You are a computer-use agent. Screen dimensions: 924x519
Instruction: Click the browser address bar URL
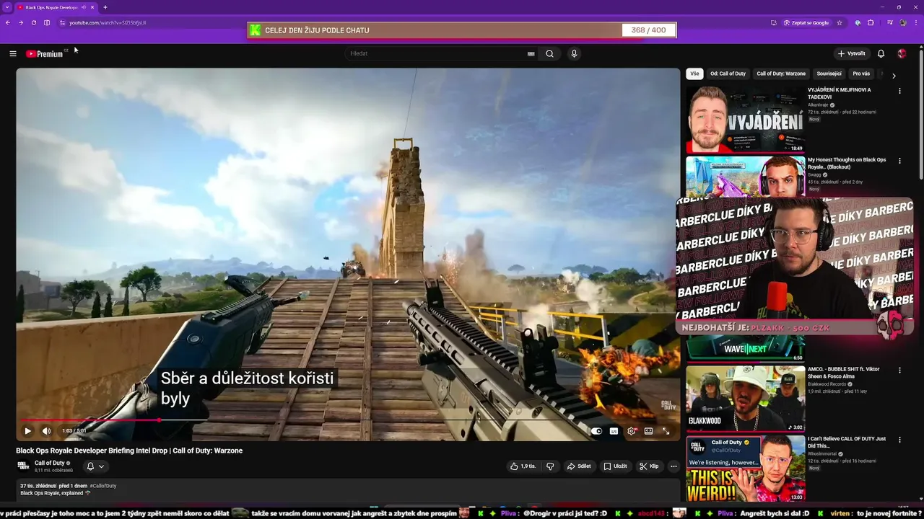[x=108, y=22]
